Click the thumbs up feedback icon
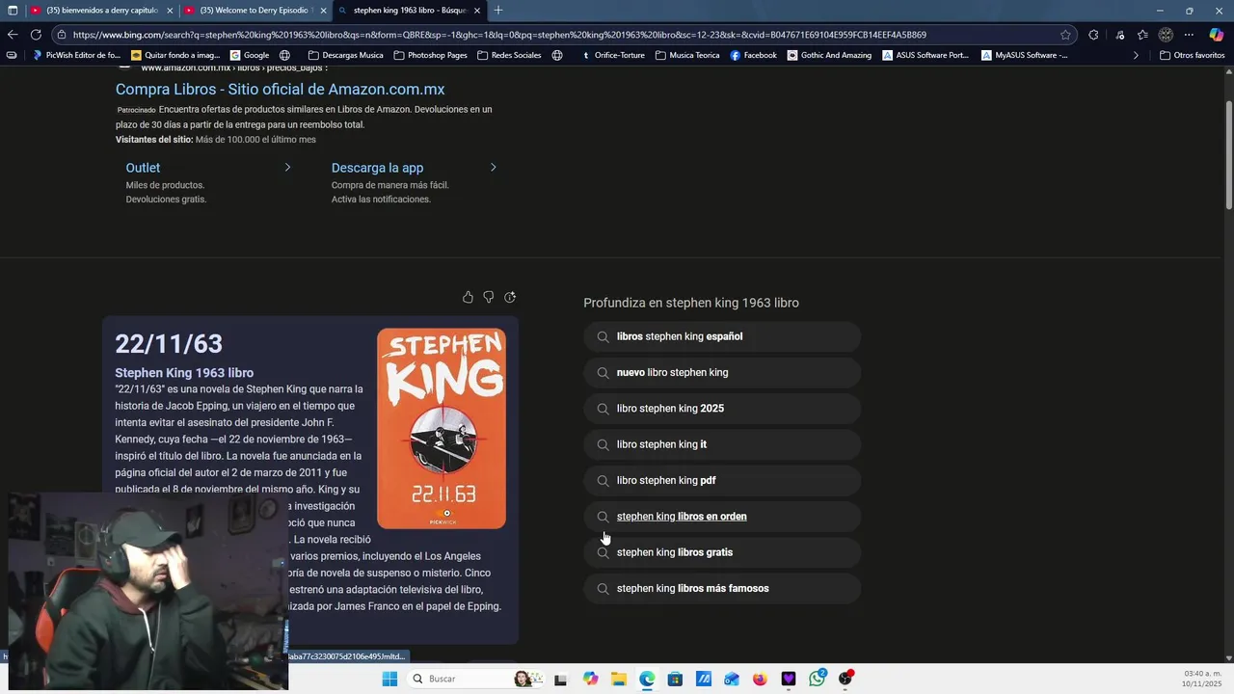This screenshot has width=1234, height=694. tap(468, 297)
